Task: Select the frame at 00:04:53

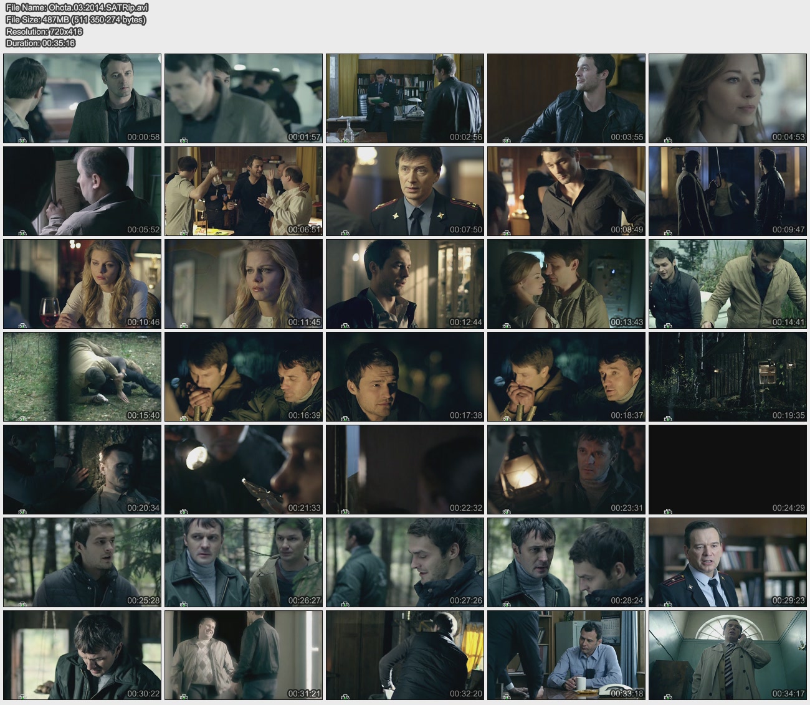Action: click(x=727, y=98)
